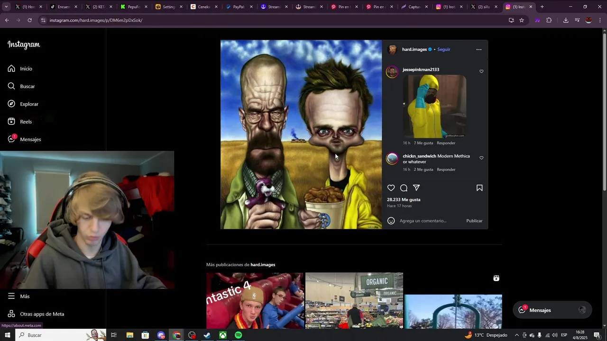The image size is (607, 341).
Task: Click the reel icon on third thumbnail
Action: [x=496, y=278]
